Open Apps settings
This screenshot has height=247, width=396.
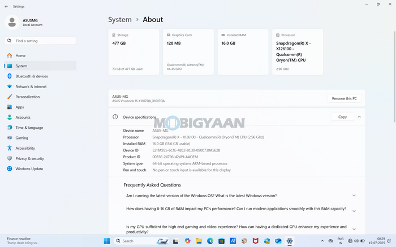tap(40, 107)
